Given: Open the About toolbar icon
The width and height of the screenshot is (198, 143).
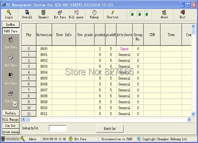Looking at the screenshot, I should pos(164,13).
